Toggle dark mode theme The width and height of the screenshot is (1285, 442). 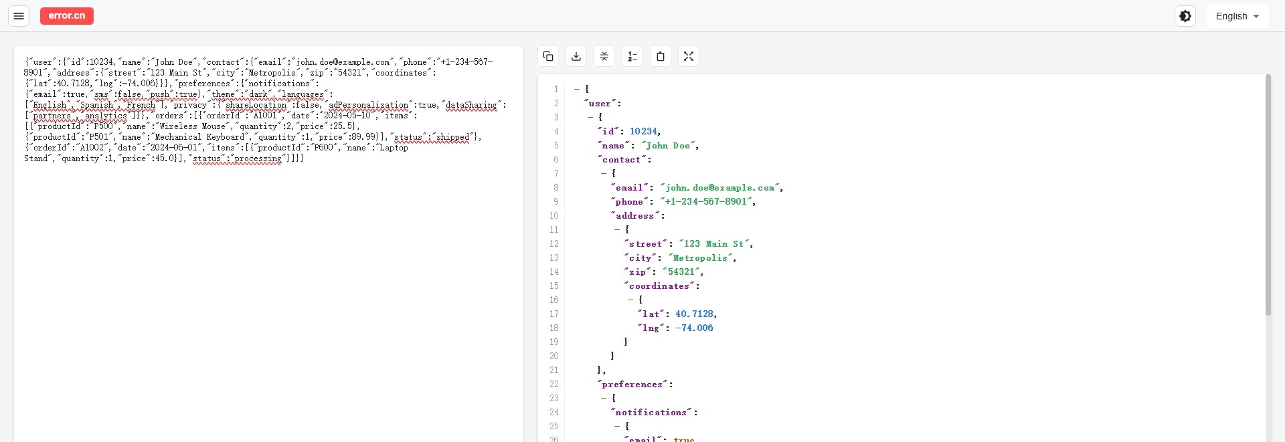tap(1185, 16)
